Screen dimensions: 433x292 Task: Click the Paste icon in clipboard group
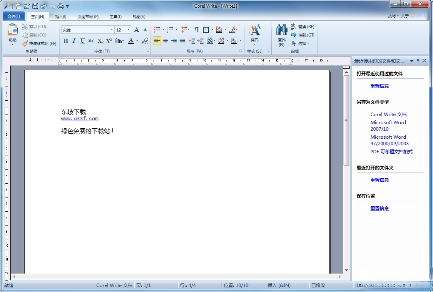[12, 30]
